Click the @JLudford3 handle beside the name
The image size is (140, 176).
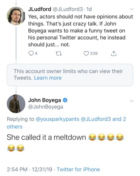[68, 9]
